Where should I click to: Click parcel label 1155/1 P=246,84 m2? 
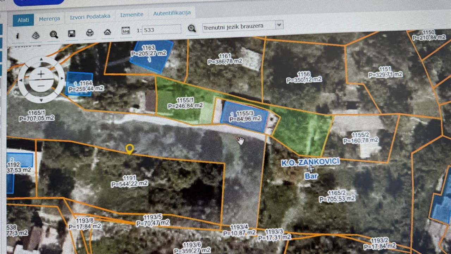pos(185,103)
